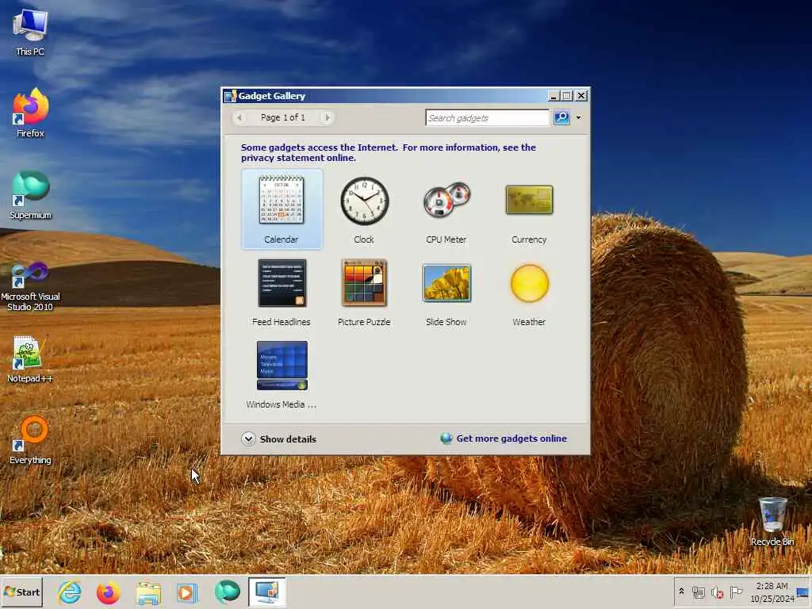Viewport: 812px width, 609px height.
Task: Open File Explorer from taskbar
Action: [148, 592]
